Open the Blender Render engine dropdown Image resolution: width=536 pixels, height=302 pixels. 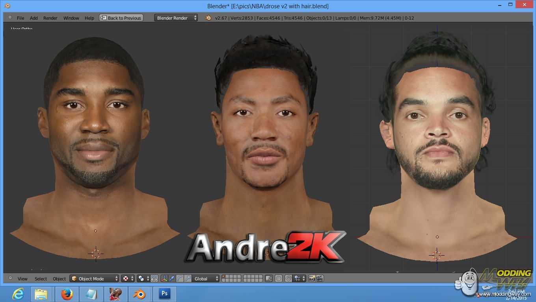pos(176,18)
